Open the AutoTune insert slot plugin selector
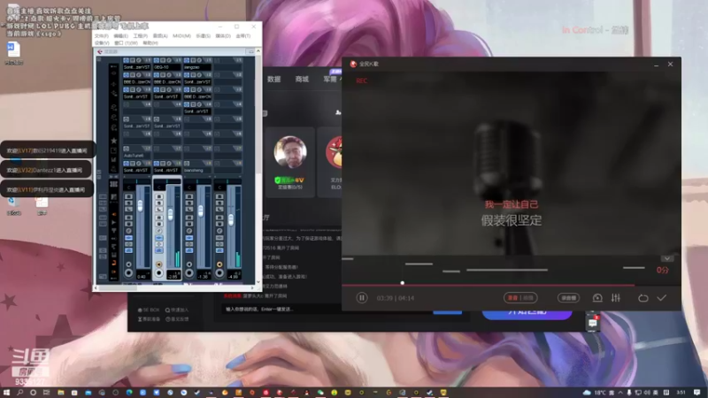The image size is (708, 398). point(137,156)
